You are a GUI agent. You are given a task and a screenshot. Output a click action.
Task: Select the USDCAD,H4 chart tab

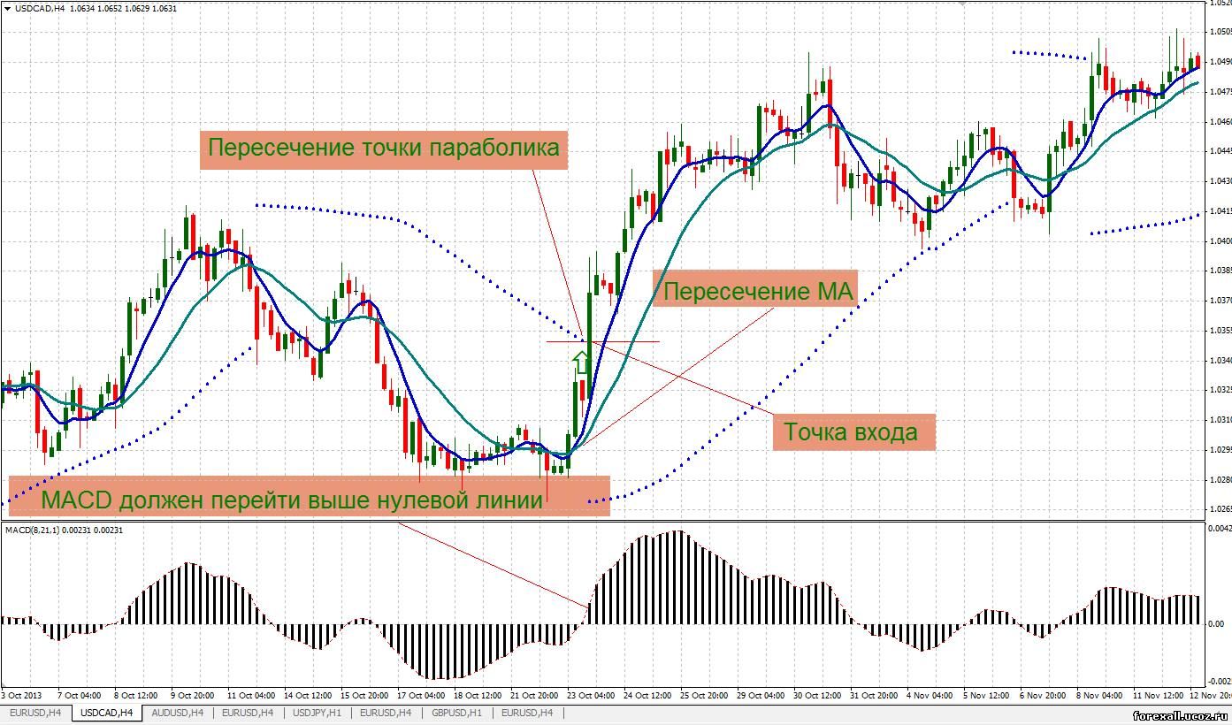point(106,713)
